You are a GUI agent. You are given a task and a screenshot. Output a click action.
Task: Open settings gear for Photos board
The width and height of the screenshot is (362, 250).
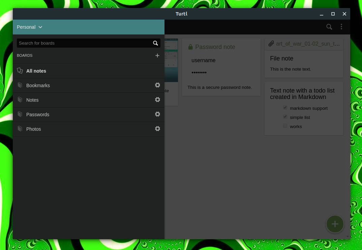coord(157,129)
